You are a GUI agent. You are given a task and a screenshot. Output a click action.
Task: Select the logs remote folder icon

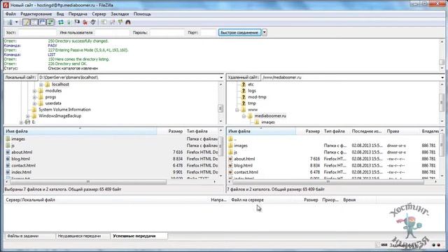244,90
